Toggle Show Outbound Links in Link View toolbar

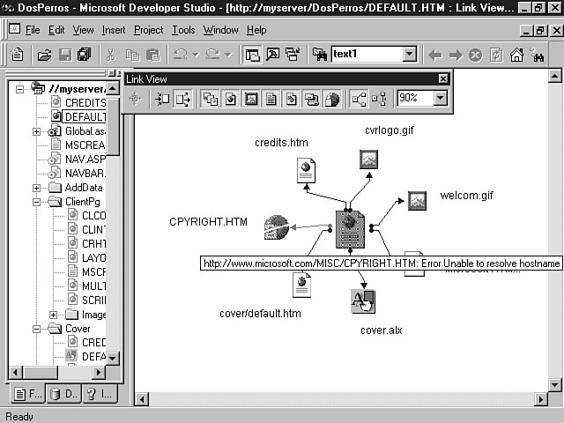pos(182,99)
